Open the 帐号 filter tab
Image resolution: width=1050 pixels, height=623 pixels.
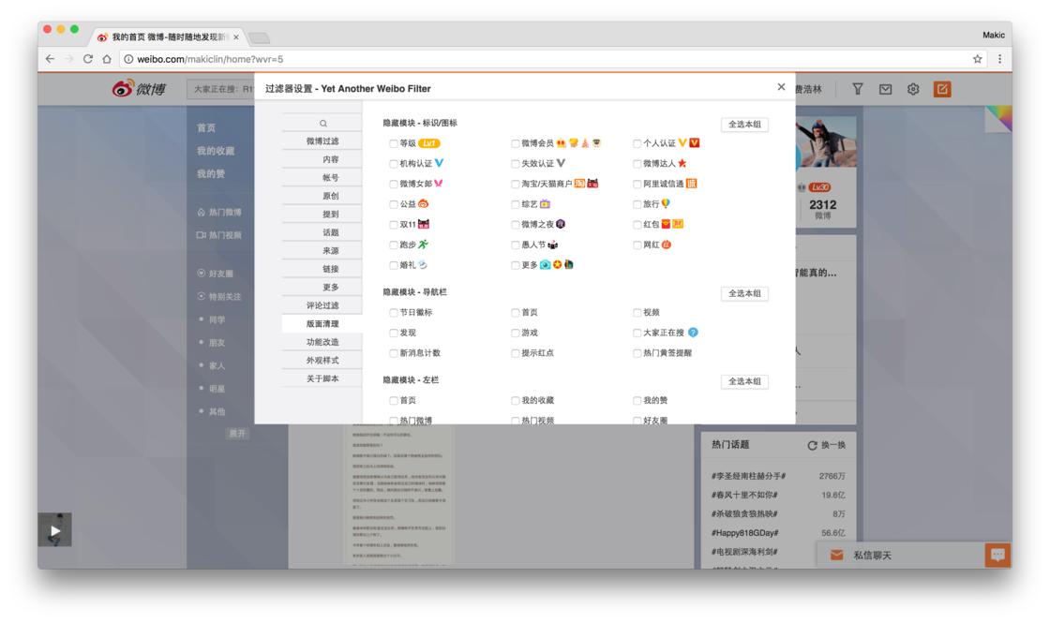coord(322,178)
